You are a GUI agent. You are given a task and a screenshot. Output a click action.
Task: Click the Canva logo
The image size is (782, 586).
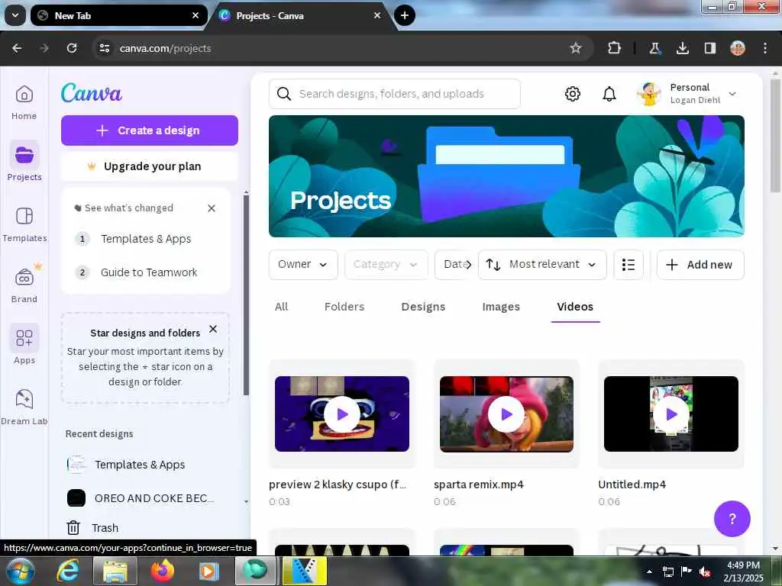coord(92,92)
